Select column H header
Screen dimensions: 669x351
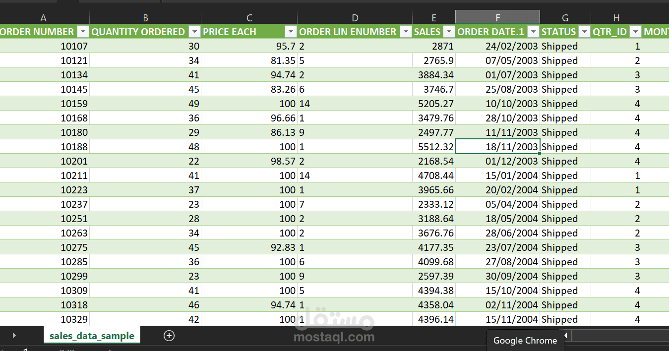(616, 18)
